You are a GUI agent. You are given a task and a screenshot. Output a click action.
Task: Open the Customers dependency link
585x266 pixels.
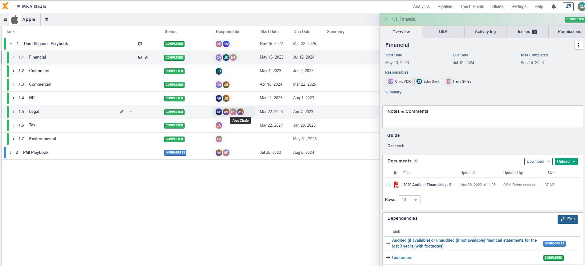point(402,258)
